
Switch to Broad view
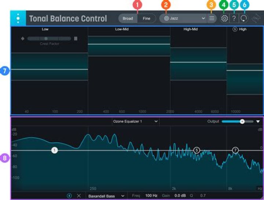click(x=128, y=18)
